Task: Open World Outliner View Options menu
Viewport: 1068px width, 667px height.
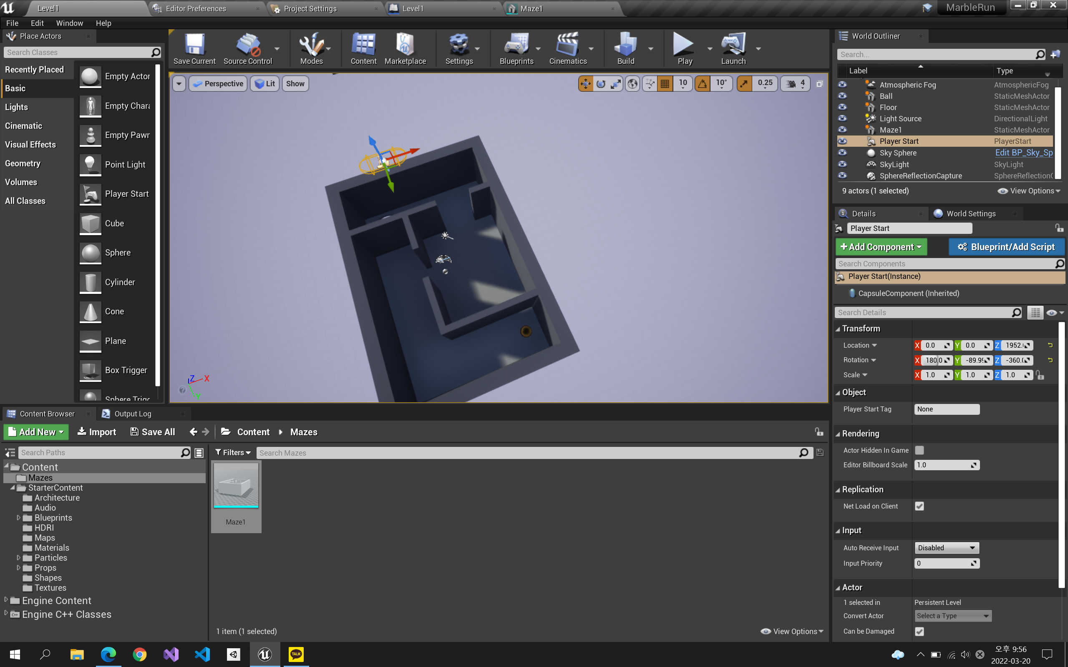Action: point(1028,191)
